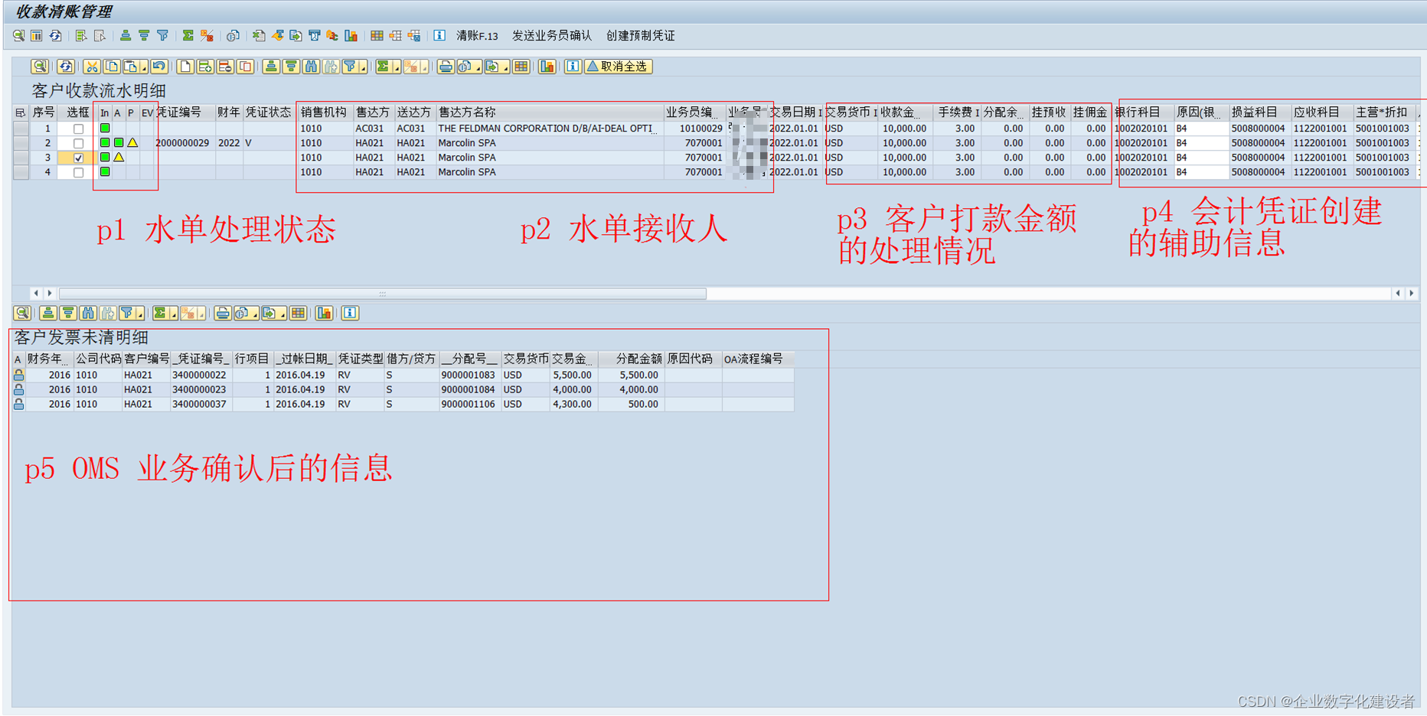Click allocation number 9000001084 cell
The height and width of the screenshot is (716, 1427).
click(x=469, y=389)
